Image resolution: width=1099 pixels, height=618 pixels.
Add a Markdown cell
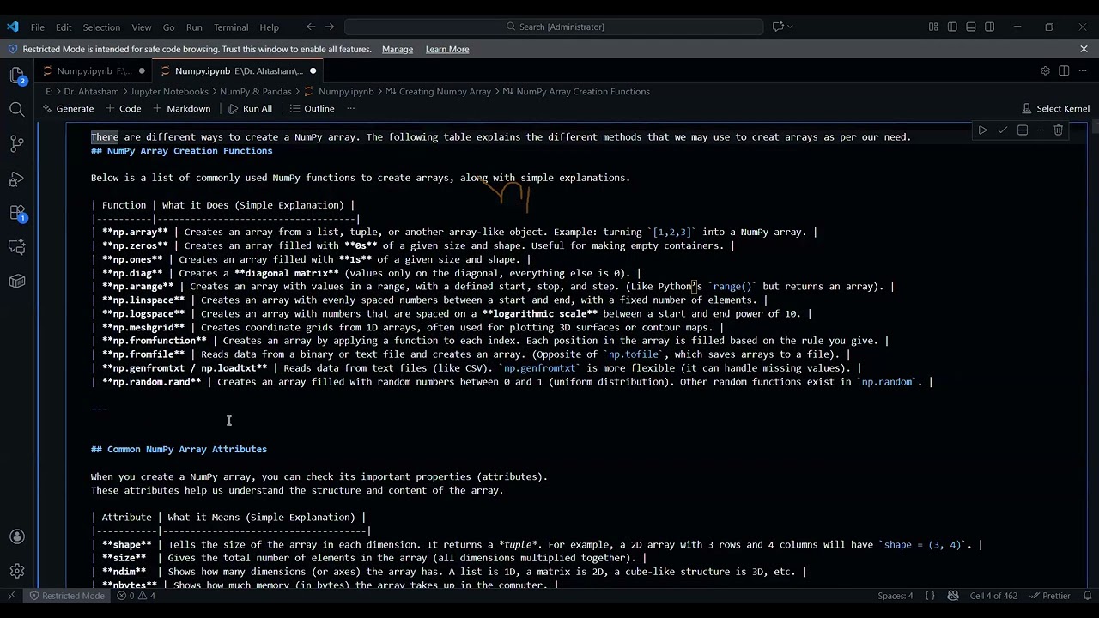tap(181, 108)
